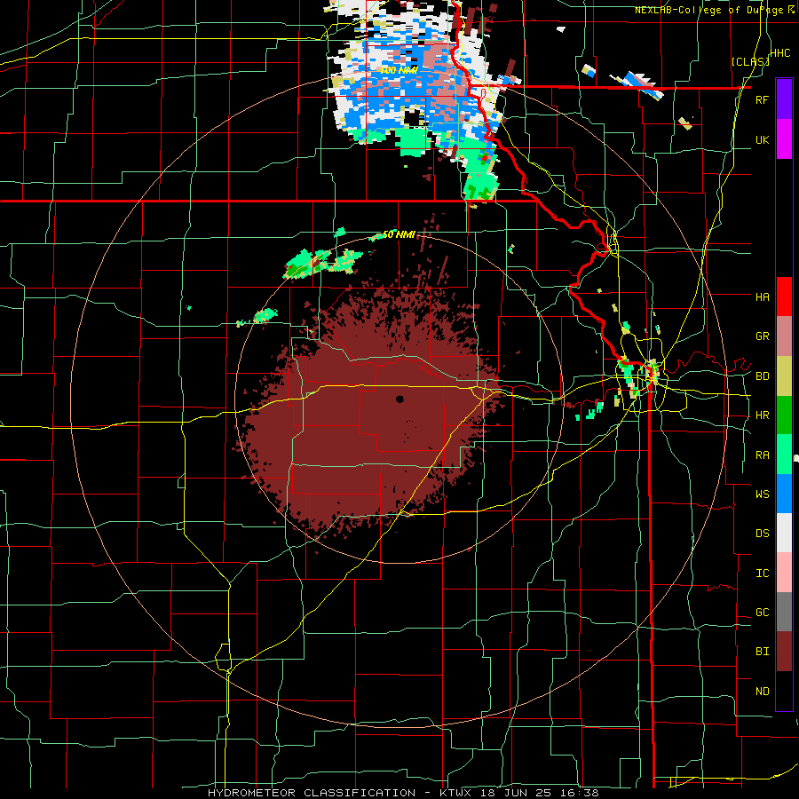Click the ND legend label
This screenshot has height=799, width=799.
(762, 692)
